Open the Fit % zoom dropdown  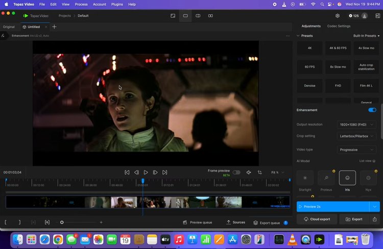[x=277, y=172]
